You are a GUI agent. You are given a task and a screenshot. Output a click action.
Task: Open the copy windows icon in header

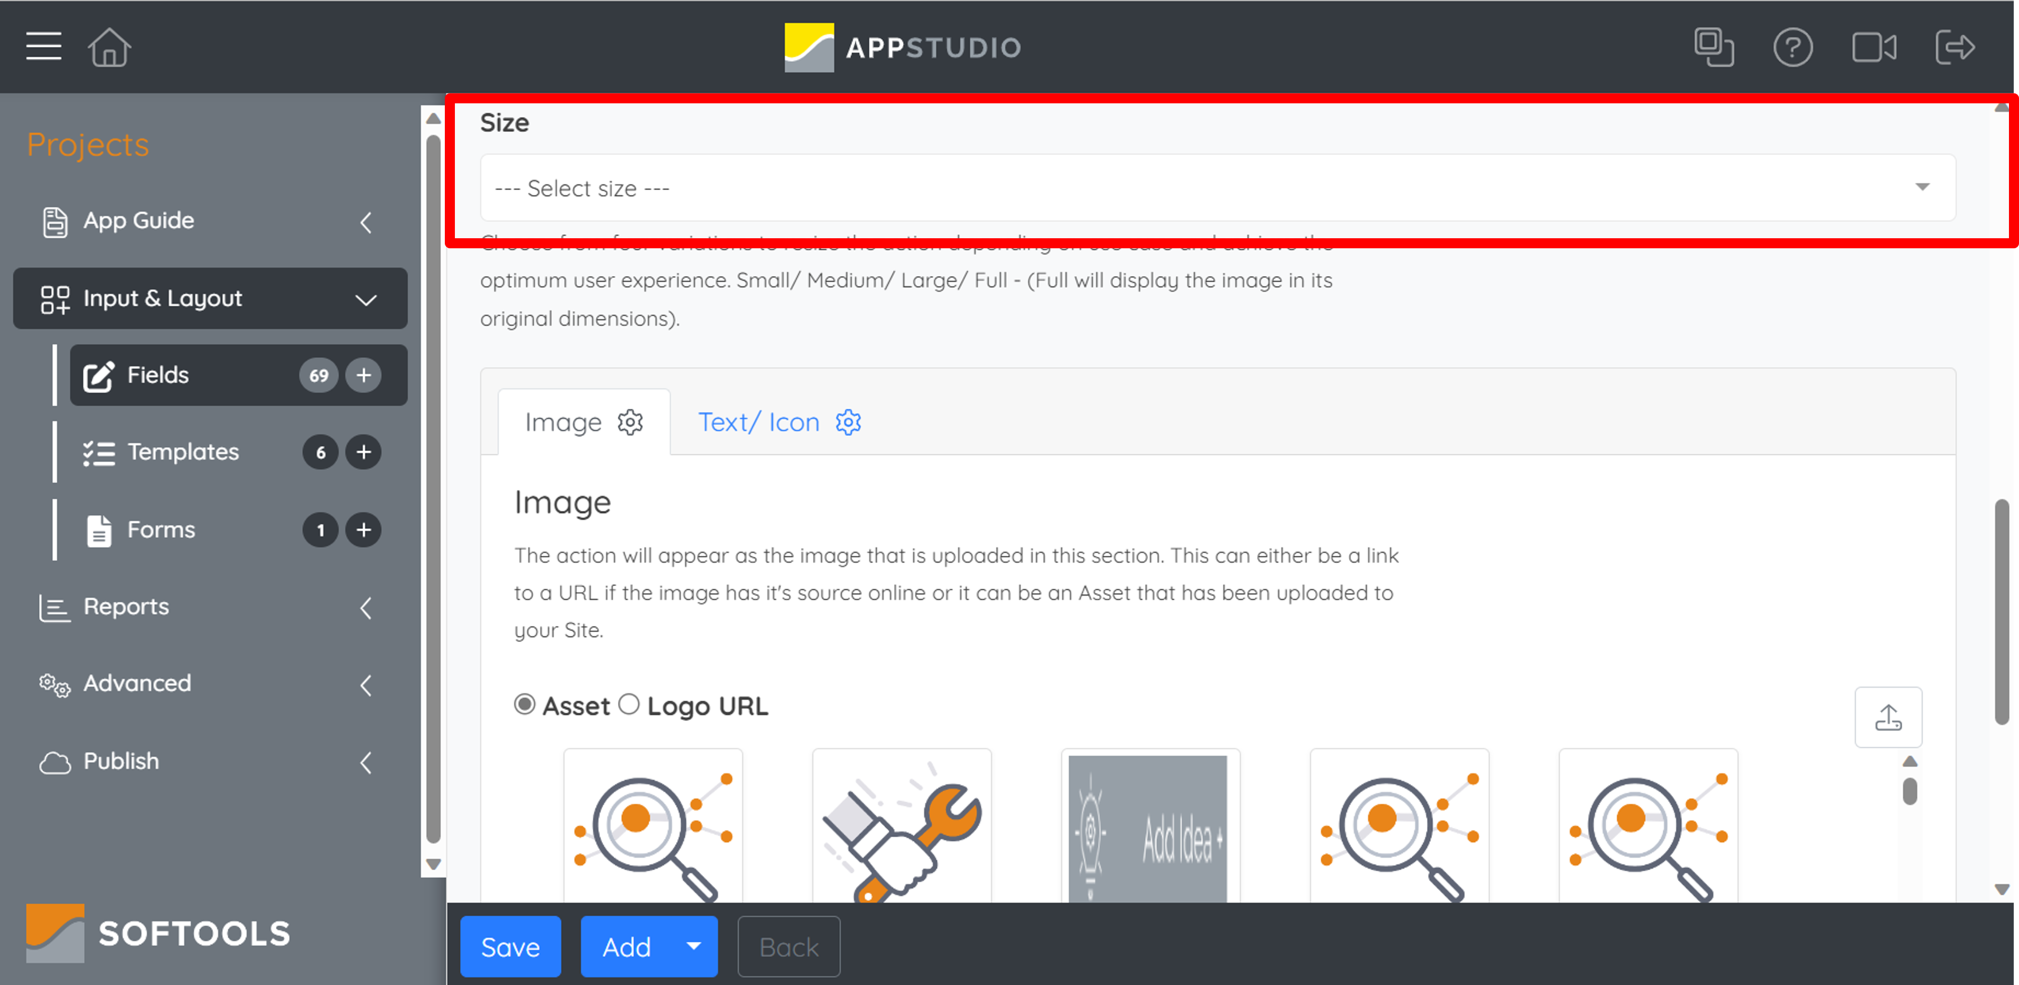pyautogui.click(x=1713, y=47)
